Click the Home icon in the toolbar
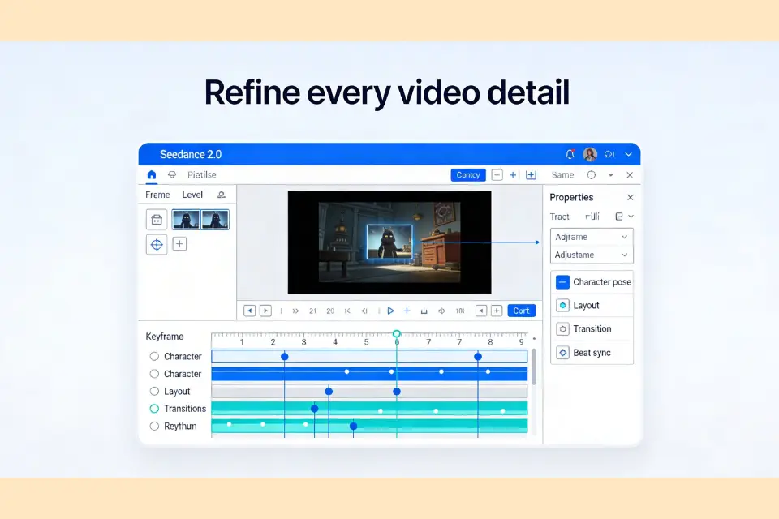The image size is (779, 519). click(x=151, y=174)
